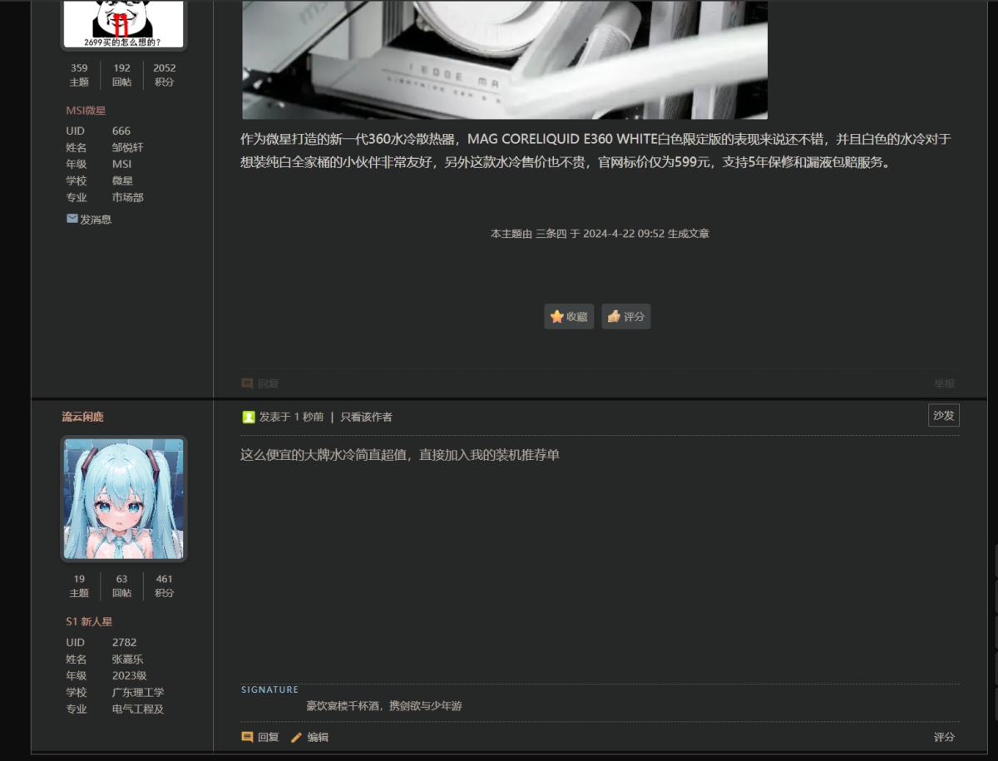Click major value 电气工程及
Image resolution: width=998 pixels, height=761 pixels.
(138, 709)
